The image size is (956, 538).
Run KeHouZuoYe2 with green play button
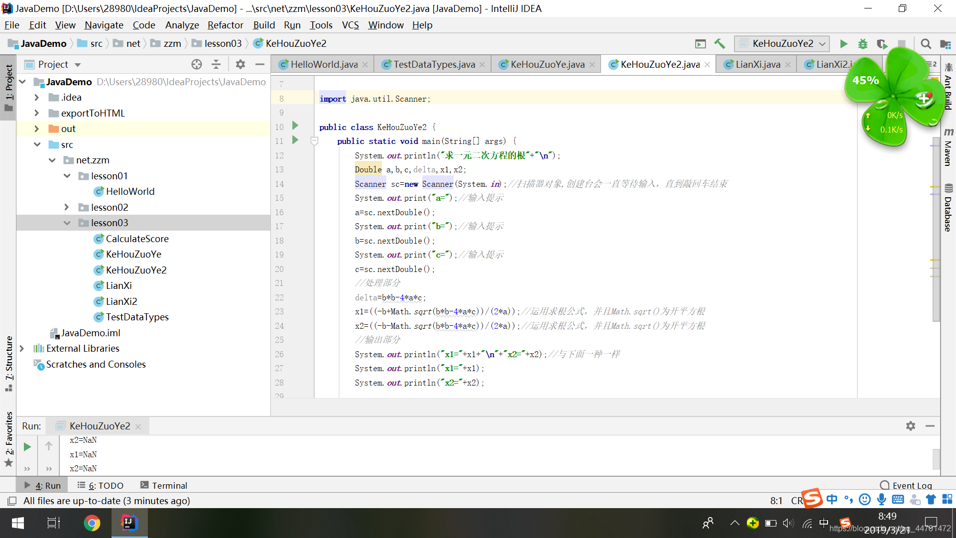point(843,44)
